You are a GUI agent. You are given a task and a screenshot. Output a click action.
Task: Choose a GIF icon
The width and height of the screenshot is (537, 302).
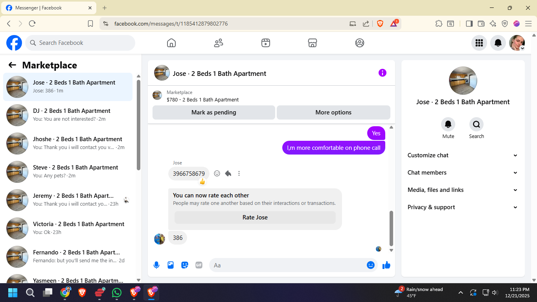199,265
